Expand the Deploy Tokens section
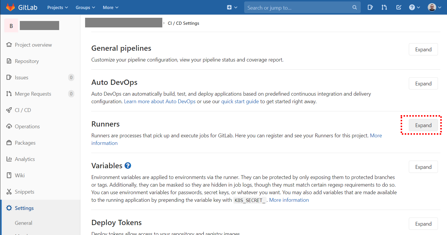 pyautogui.click(x=423, y=224)
